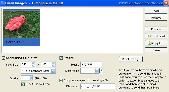Toggle Resize using JPEG format checkbox

[x=3, y=58]
